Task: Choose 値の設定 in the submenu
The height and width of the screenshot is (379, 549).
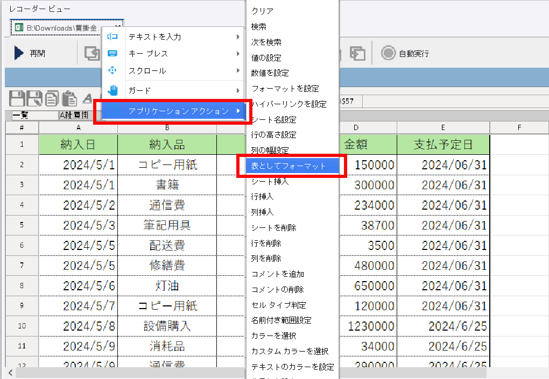Action: pyautogui.click(x=292, y=58)
